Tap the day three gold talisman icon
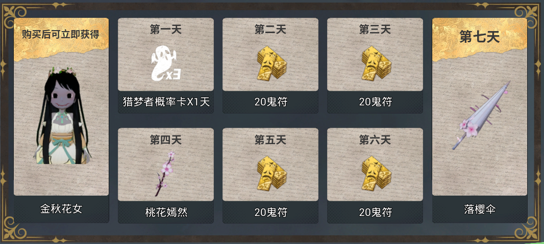 click(x=377, y=63)
